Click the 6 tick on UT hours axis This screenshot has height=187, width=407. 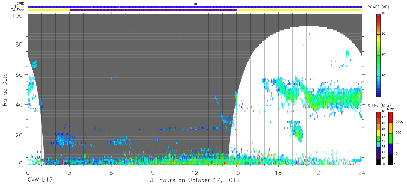[x=111, y=172]
